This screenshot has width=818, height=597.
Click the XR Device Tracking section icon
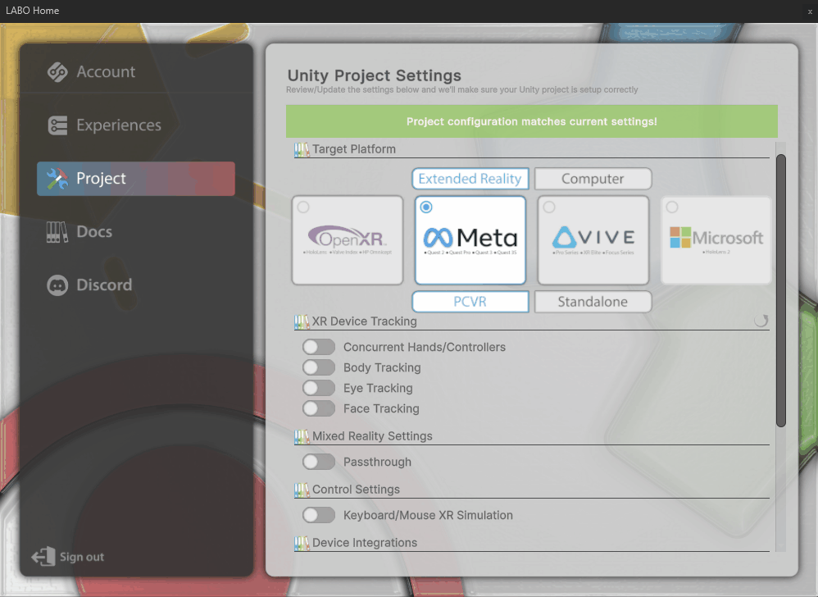tap(302, 322)
